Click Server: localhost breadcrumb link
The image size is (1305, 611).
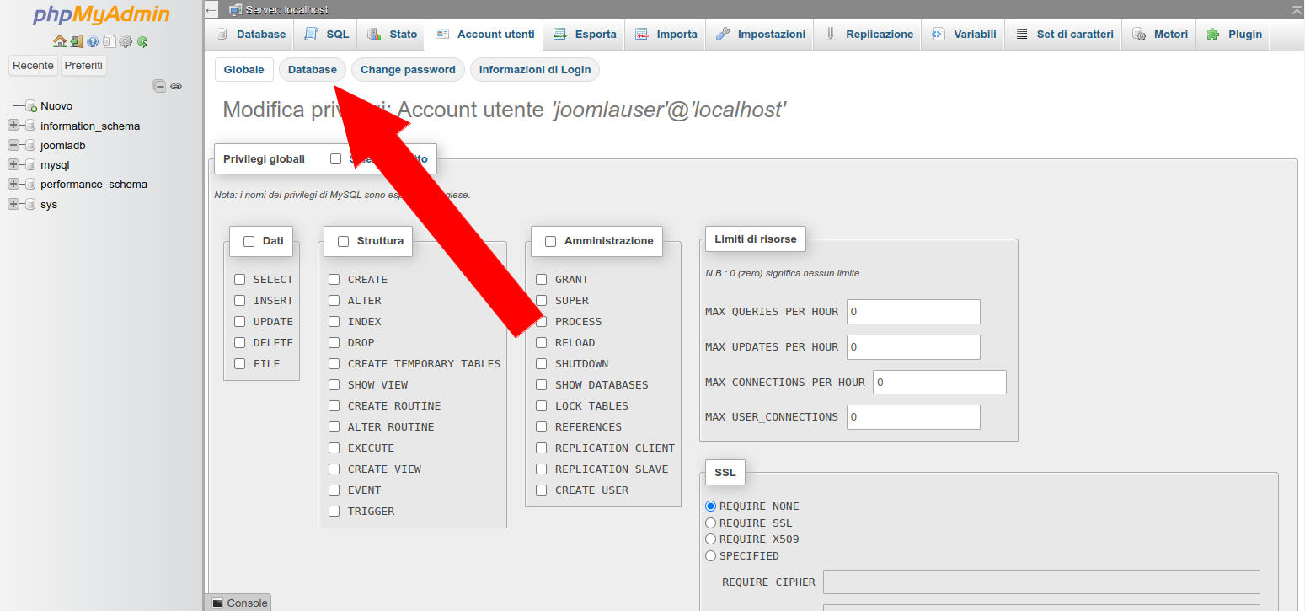click(x=286, y=10)
